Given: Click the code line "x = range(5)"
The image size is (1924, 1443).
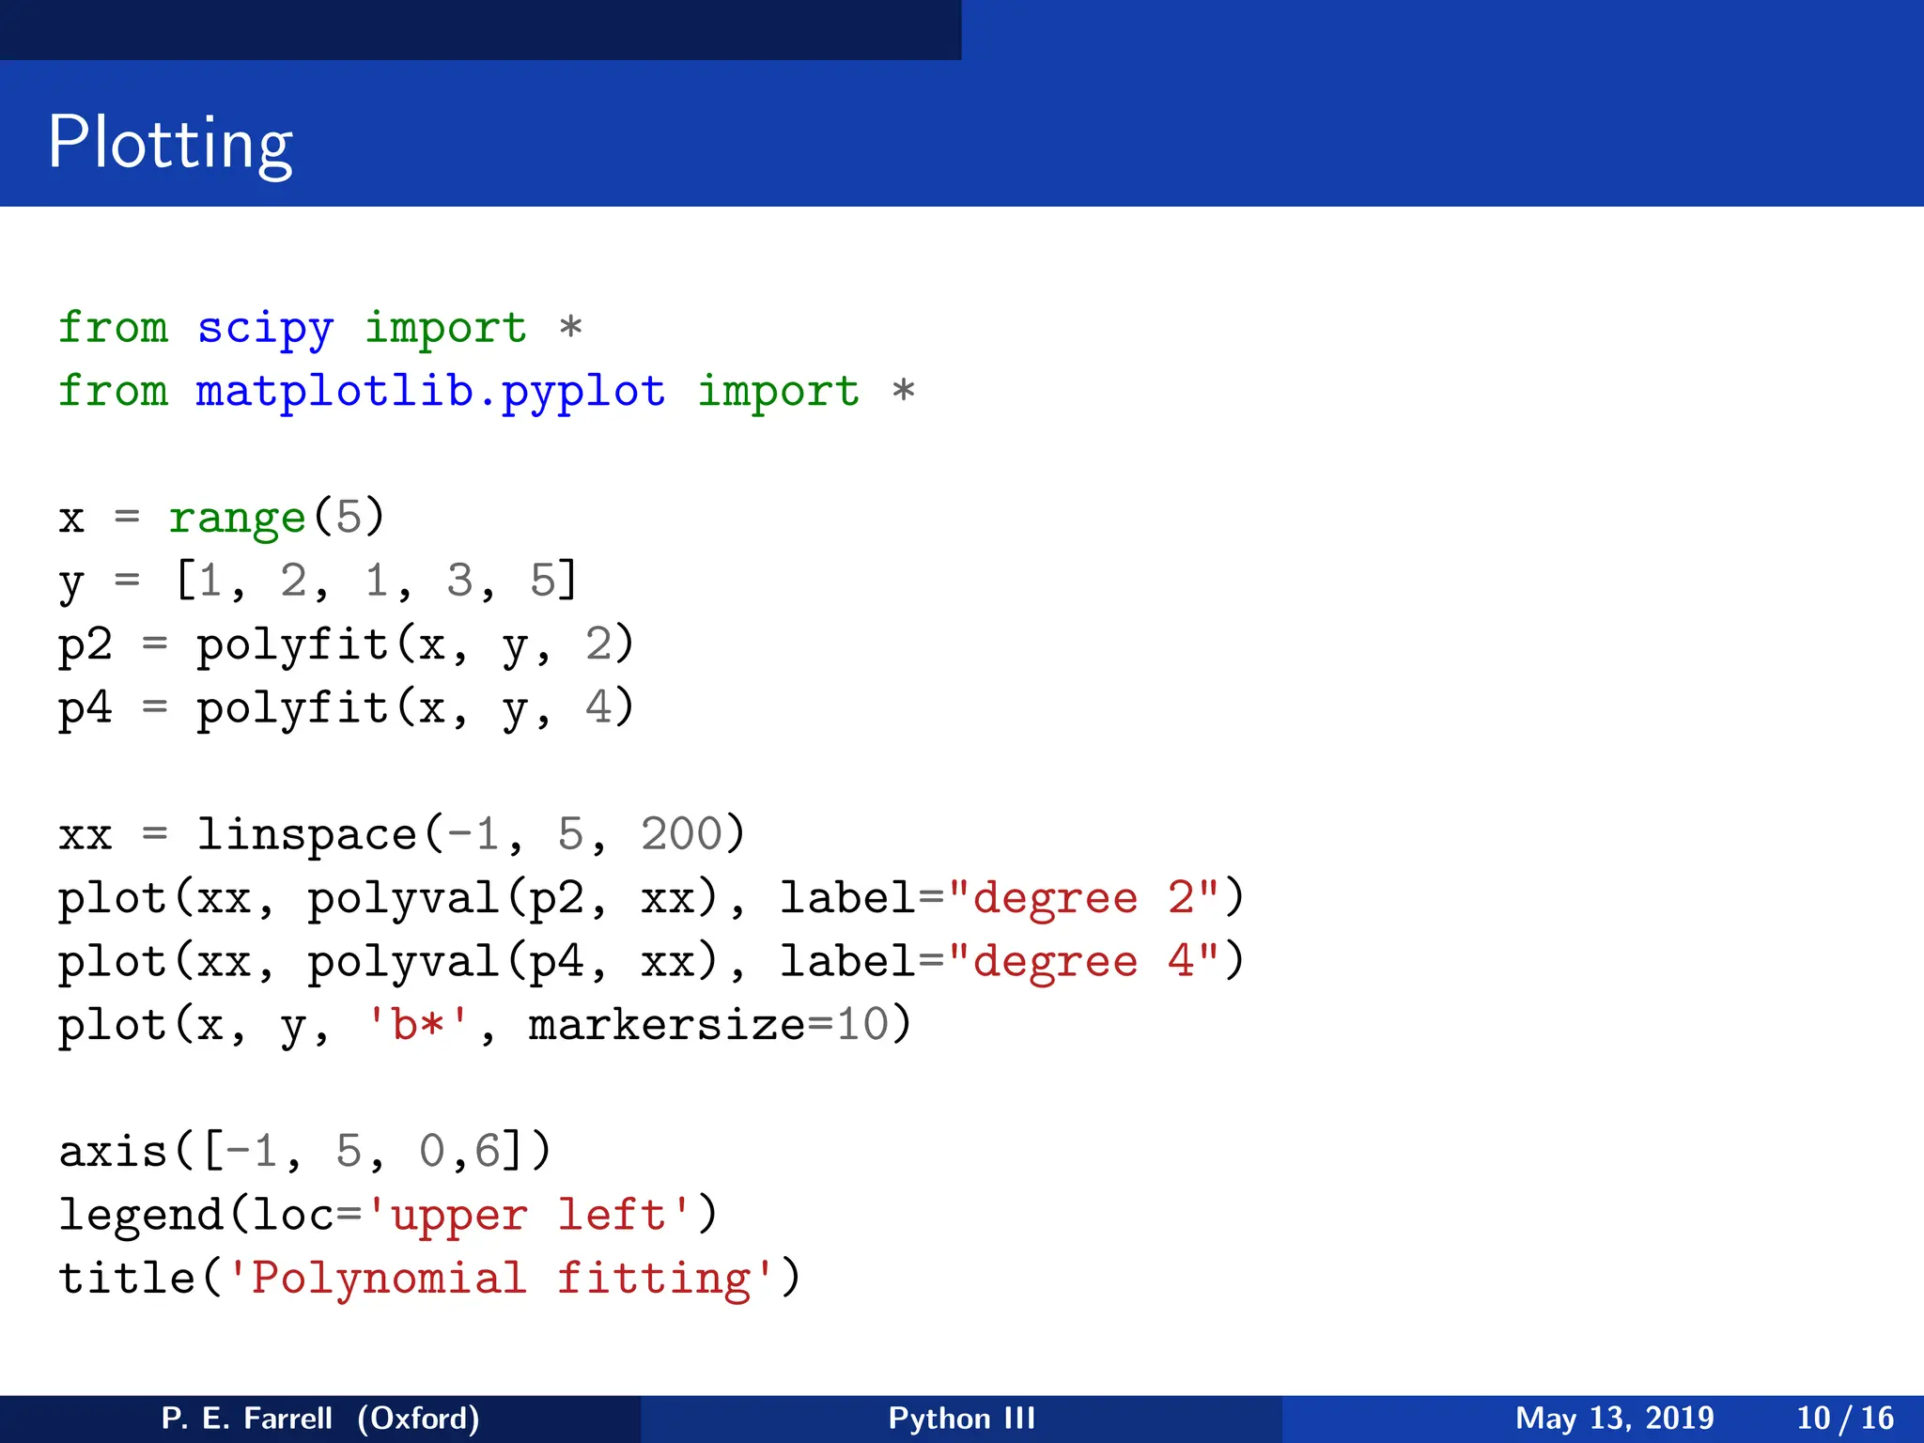Looking at the screenshot, I should [x=222, y=518].
